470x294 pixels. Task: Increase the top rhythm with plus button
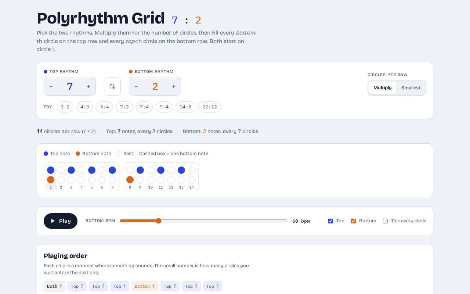[x=88, y=86]
